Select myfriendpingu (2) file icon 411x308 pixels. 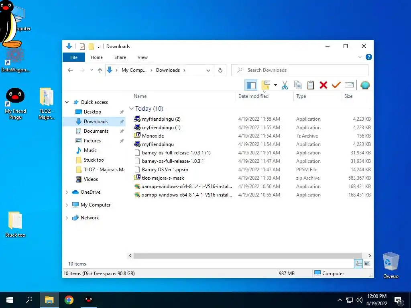point(137,119)
